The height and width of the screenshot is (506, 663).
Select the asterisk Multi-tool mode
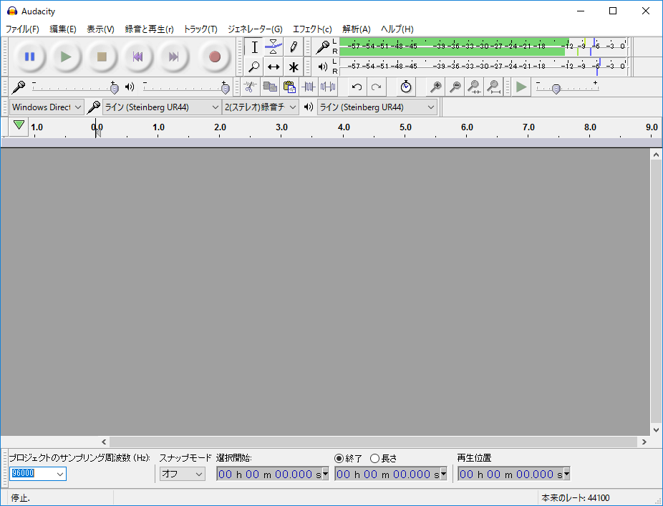pos(294,67)
